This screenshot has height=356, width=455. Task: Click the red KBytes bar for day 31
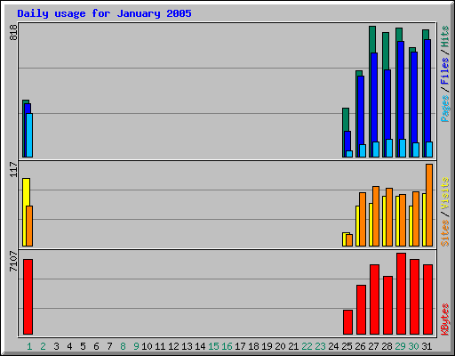click(x=427, y=300)
